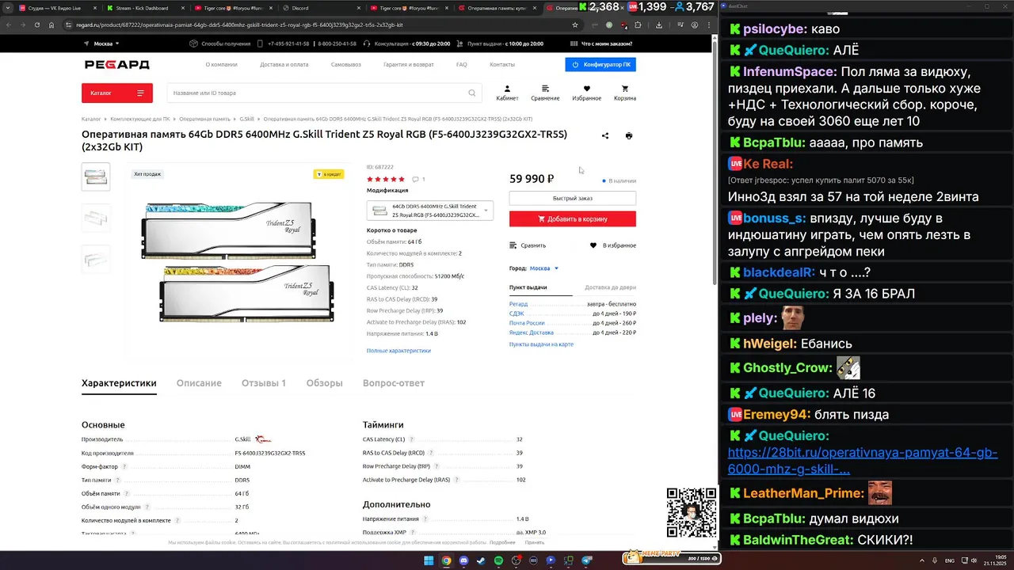
Task: Switch to the Обзоры tab
Action: pos(325,383)
